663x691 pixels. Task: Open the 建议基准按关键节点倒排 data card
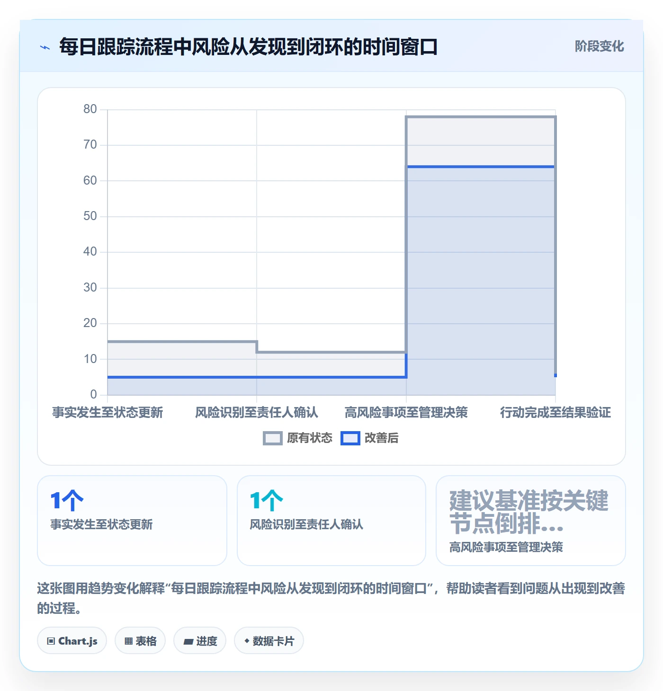coord(531,521)
